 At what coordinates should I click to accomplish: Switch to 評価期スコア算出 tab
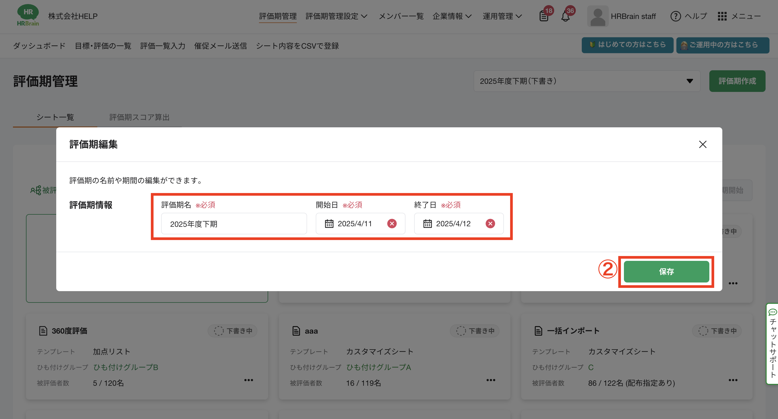139,117
